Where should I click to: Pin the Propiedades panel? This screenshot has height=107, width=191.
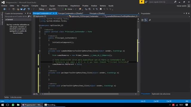click(187, 13)
